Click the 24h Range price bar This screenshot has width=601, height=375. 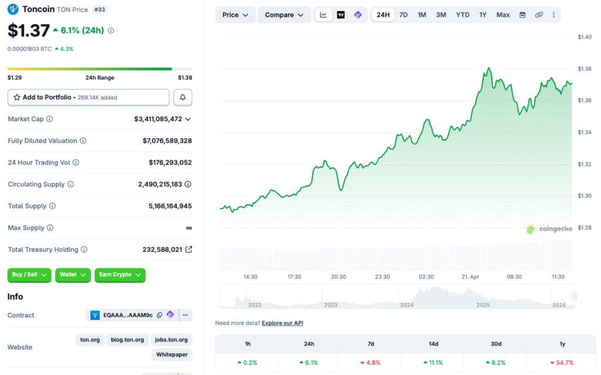pos(99,69)
